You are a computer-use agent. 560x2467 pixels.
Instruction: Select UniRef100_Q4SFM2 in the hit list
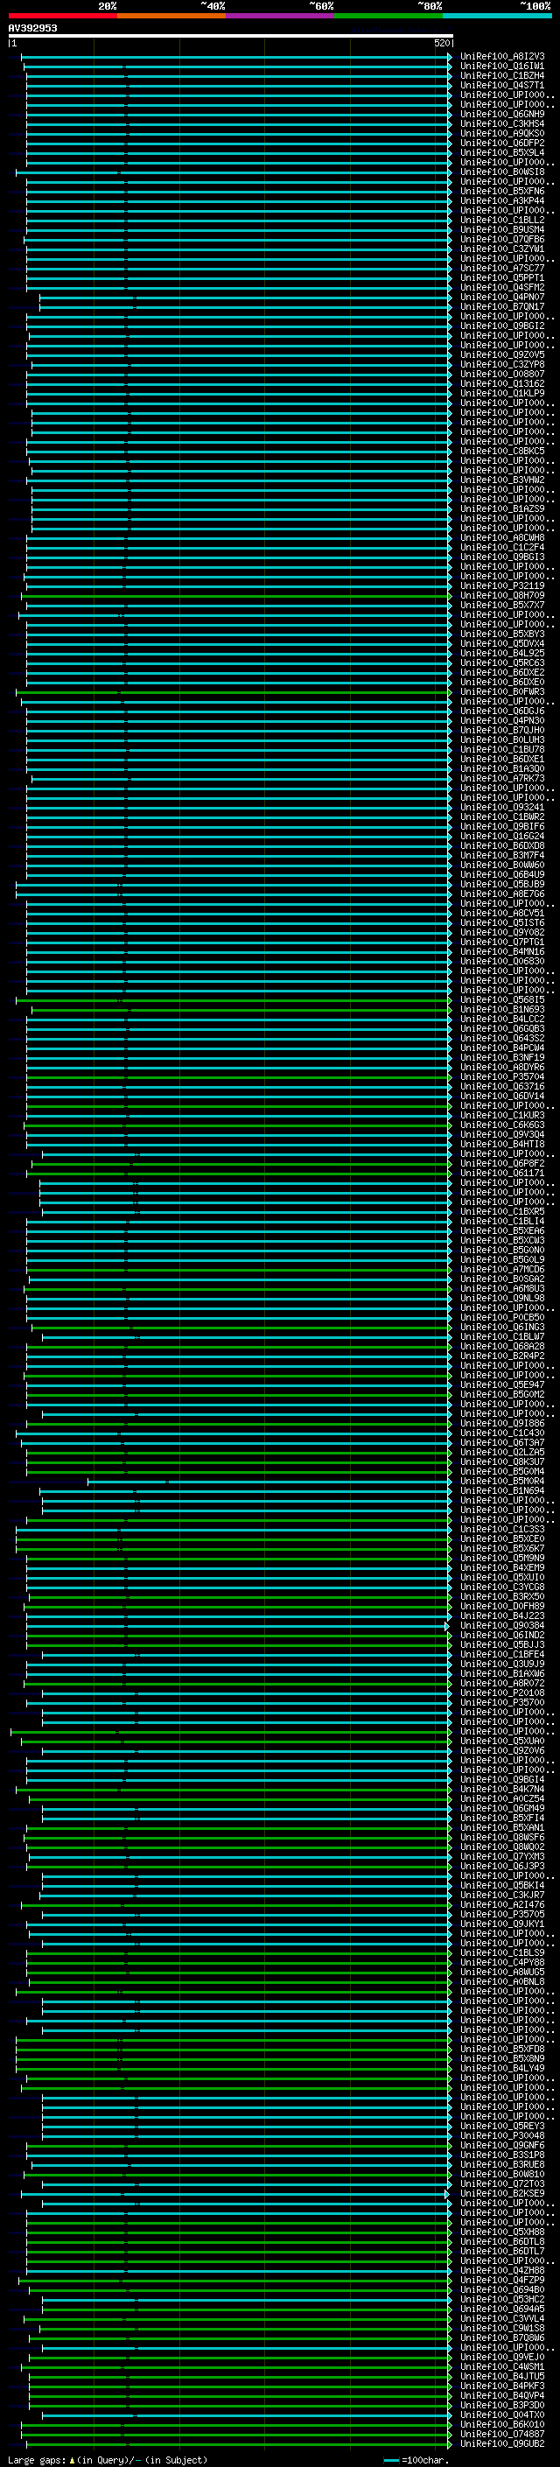pyautogui.click(x=502, y=287)
